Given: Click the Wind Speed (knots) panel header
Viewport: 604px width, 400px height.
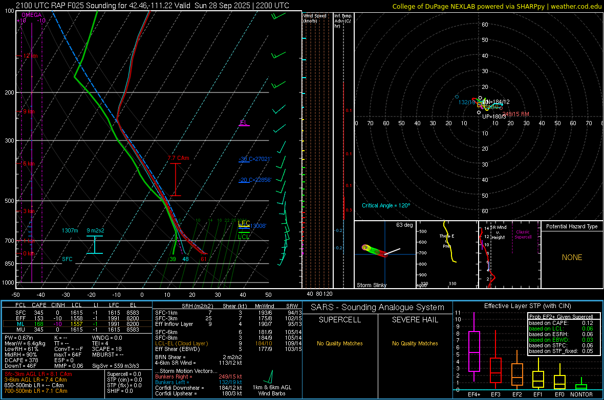Looking at the screenshot, I should click(315, 18).
